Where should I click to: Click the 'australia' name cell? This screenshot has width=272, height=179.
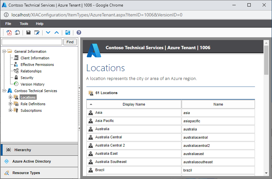[218, 129]
